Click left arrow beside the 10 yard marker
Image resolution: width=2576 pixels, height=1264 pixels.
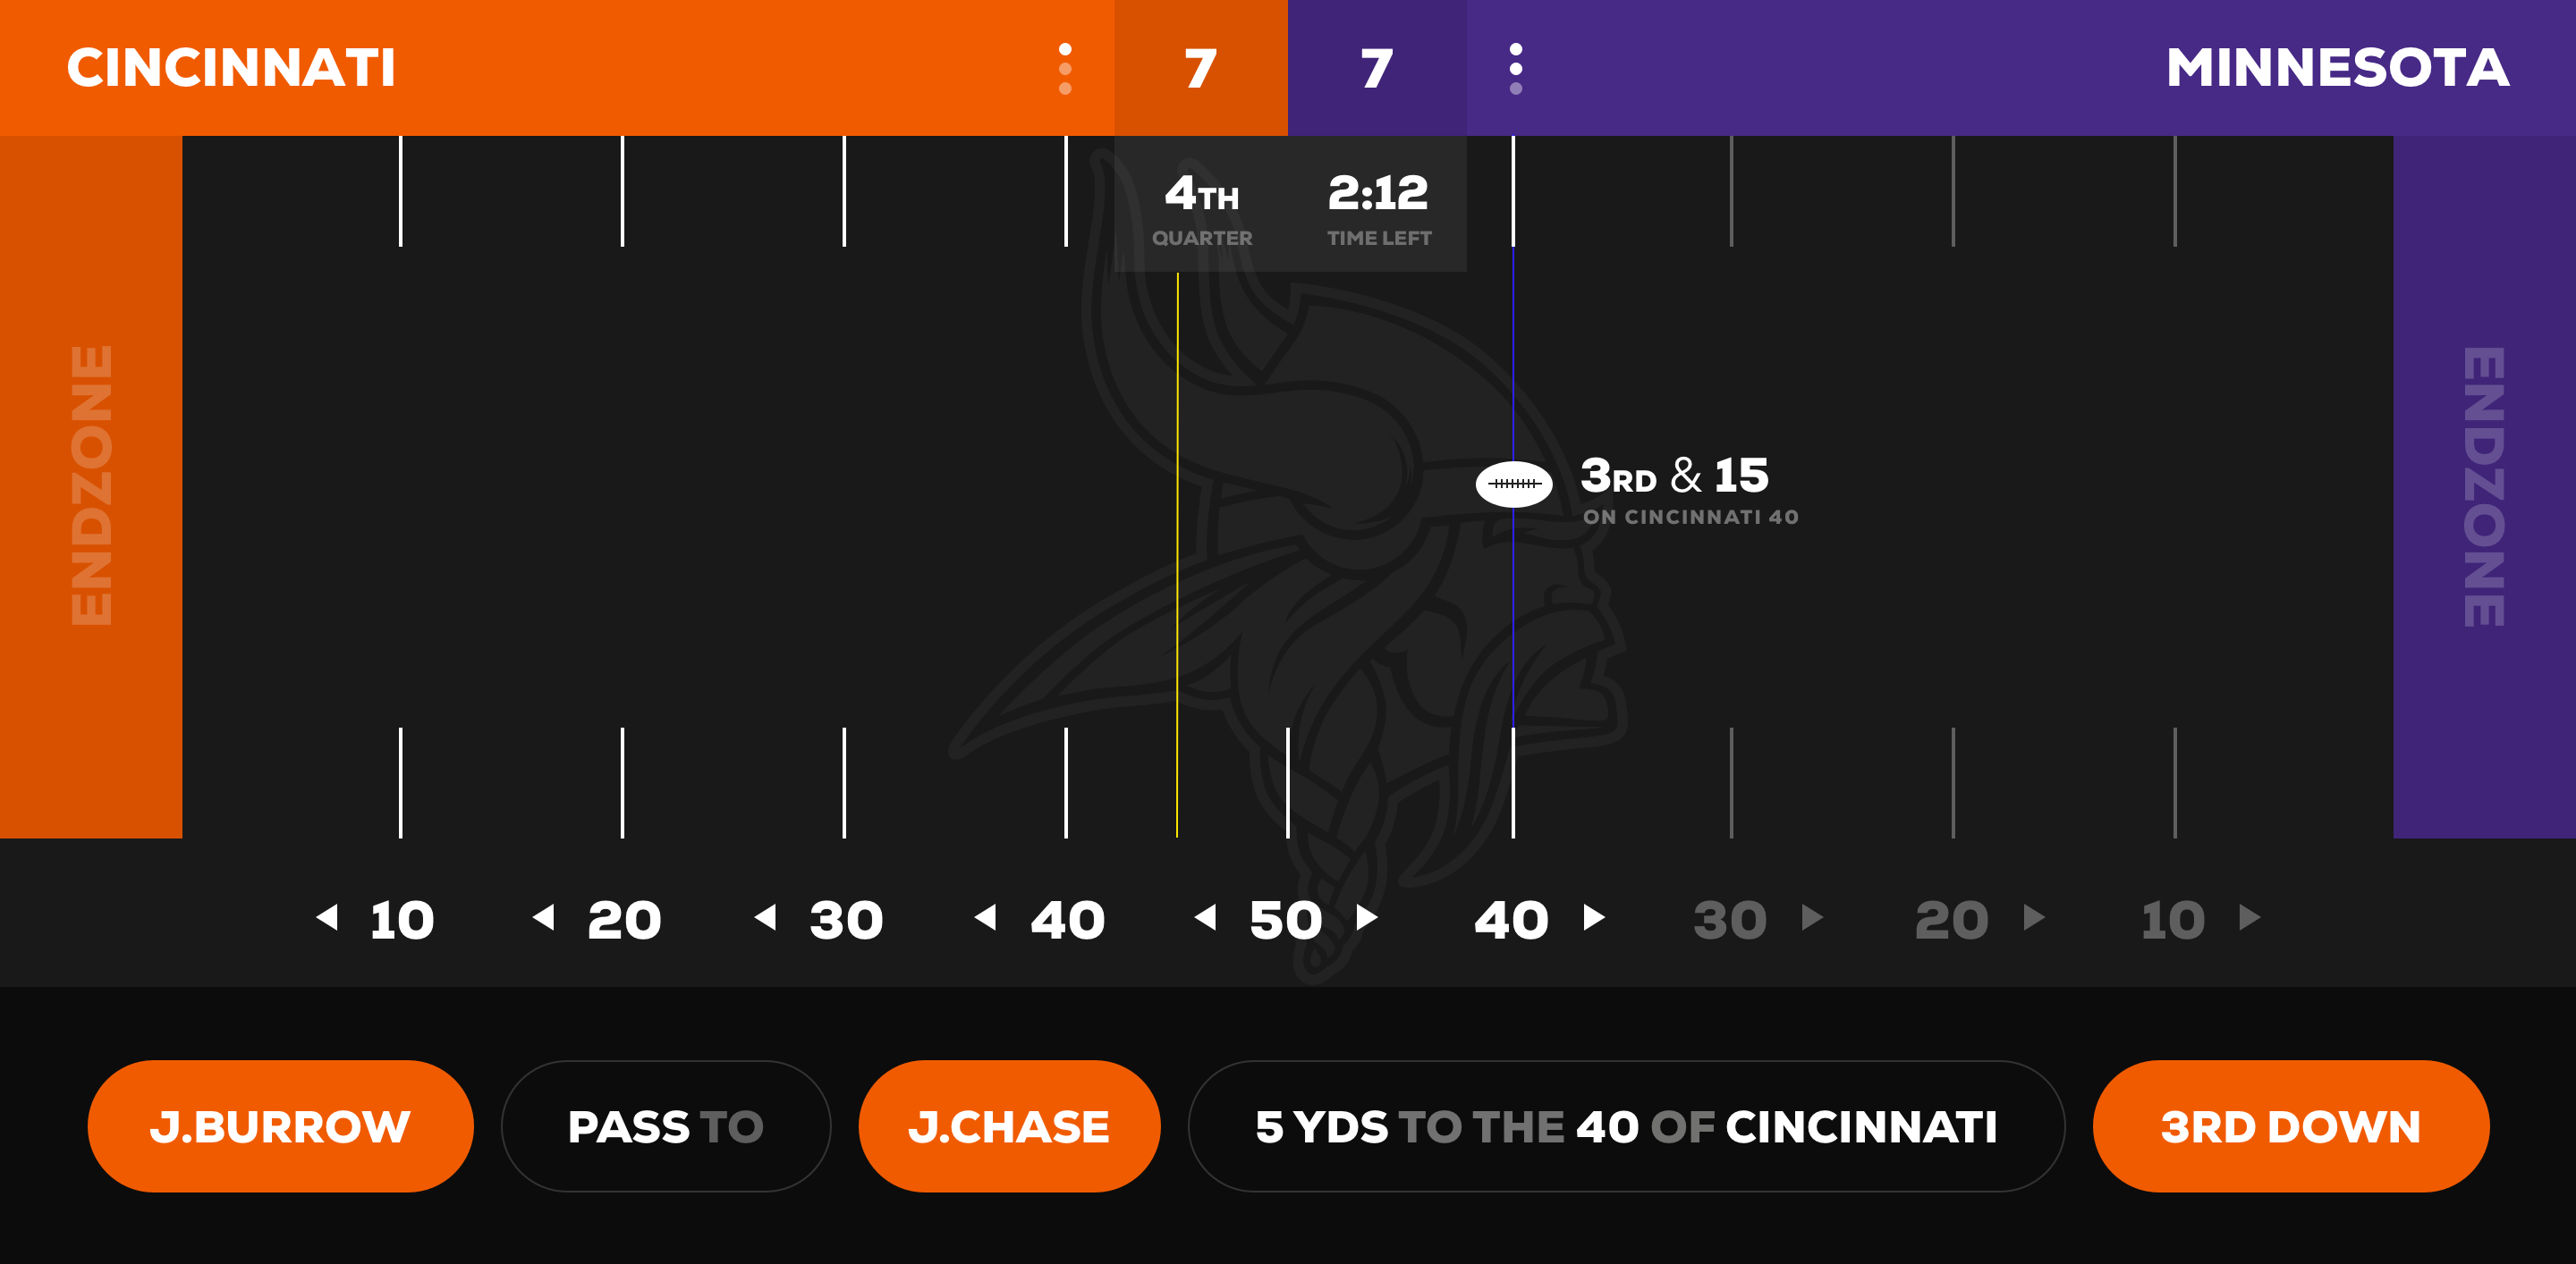(x=327, y=917)
